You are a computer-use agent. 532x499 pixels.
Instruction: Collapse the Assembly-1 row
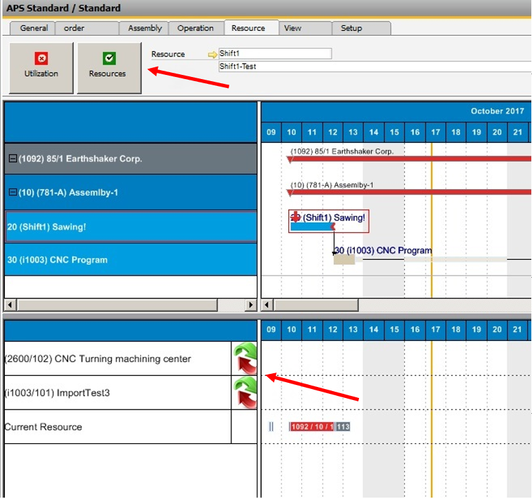(12, 192)
